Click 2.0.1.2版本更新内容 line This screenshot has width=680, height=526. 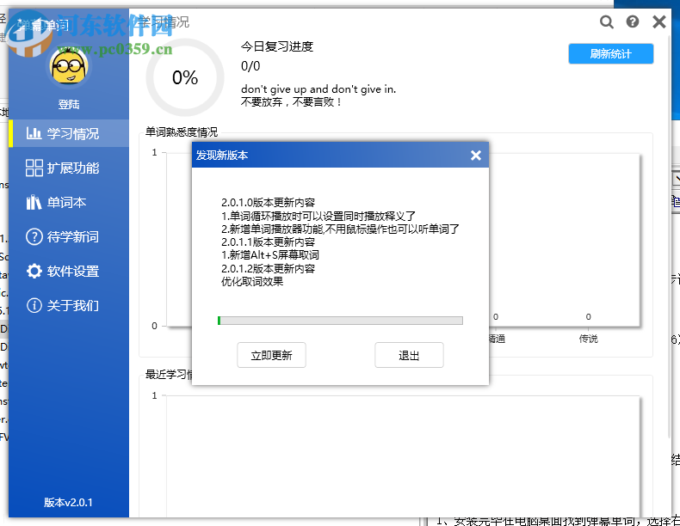click(x=268, y=268)
